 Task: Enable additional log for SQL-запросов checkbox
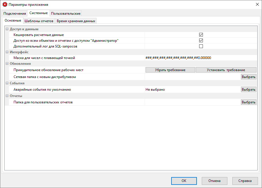(x=201, y=46)
